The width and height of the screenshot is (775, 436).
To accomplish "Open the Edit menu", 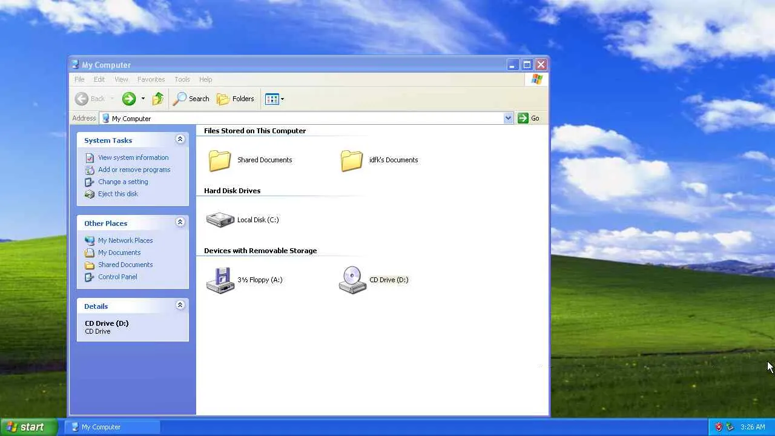I will (99, 79).
